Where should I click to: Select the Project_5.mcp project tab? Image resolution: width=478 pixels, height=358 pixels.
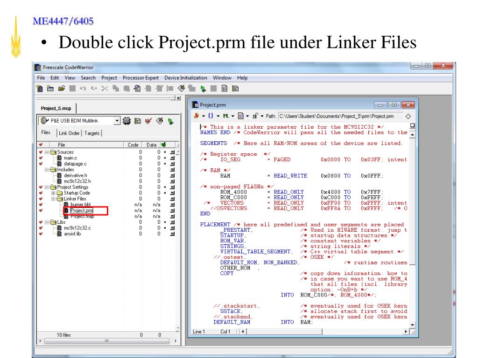click(56, 108)
